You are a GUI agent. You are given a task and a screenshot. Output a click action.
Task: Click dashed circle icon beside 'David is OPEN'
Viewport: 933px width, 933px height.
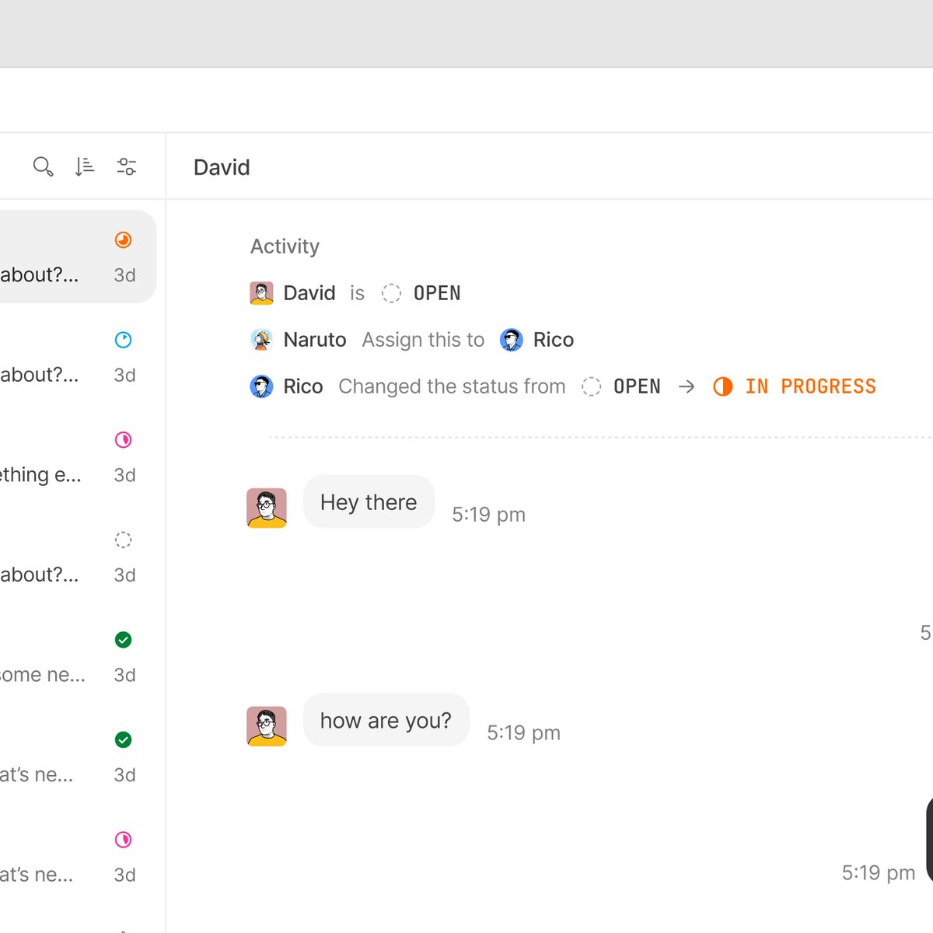(x=391, y=293)
